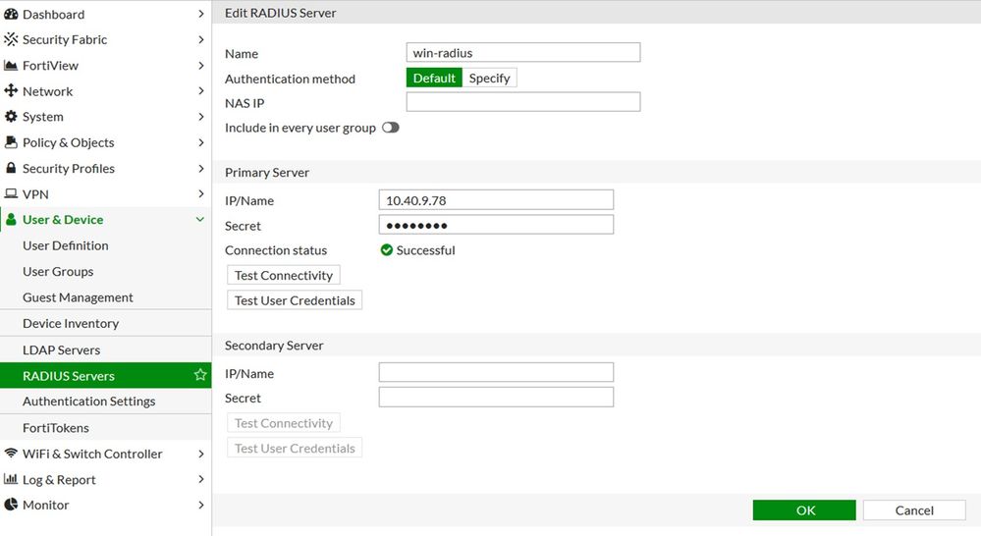Click the Security Fabric icon

point(12,40)
